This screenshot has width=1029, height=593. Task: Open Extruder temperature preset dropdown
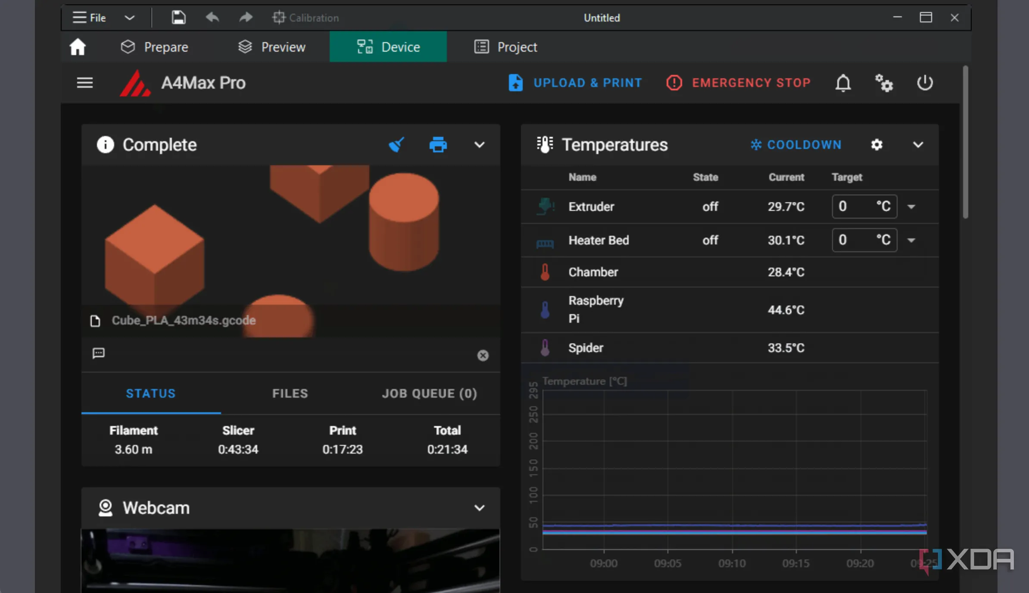[x=911, y=207]
